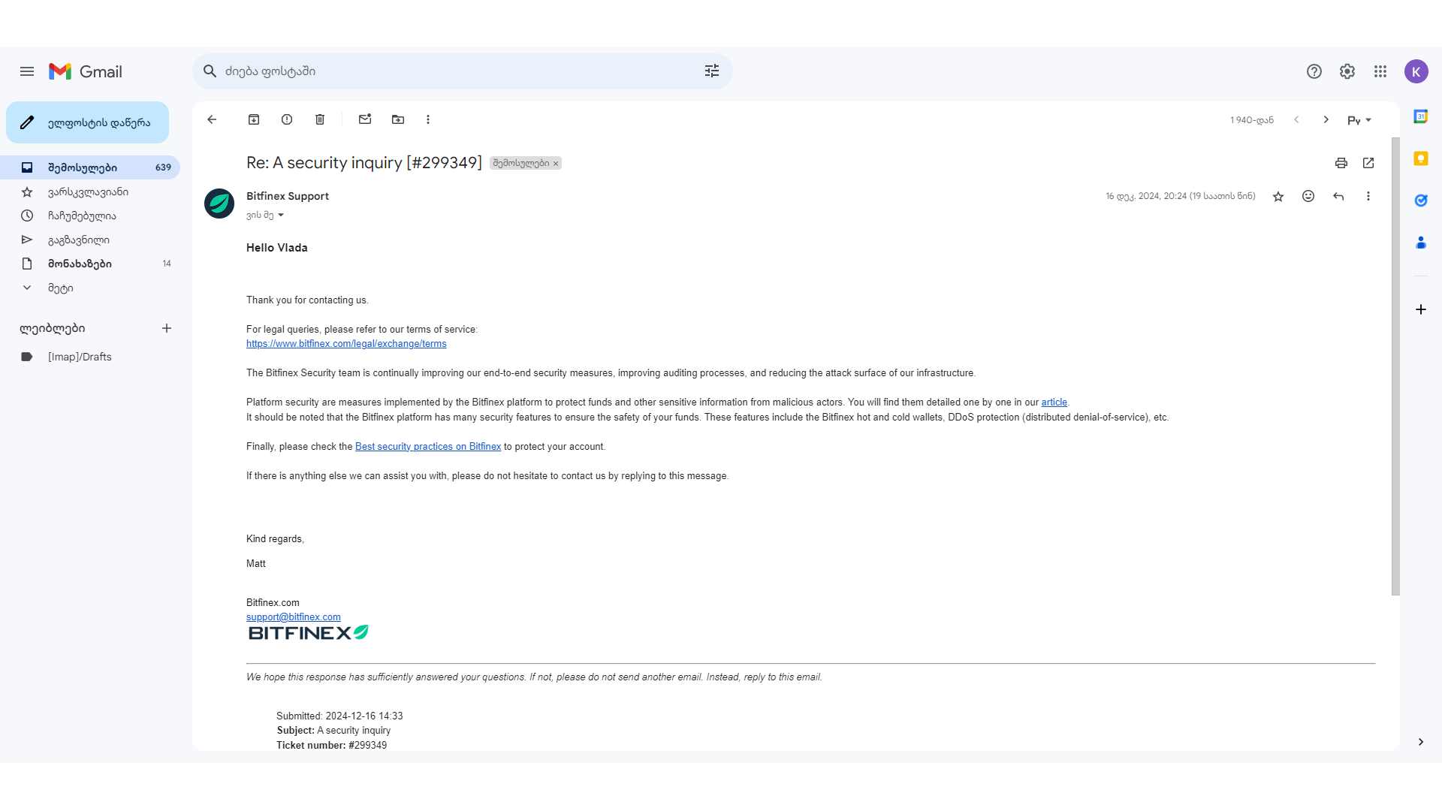Click Ticket number #299349 text
1442x811 pixels.
[331, 746]
